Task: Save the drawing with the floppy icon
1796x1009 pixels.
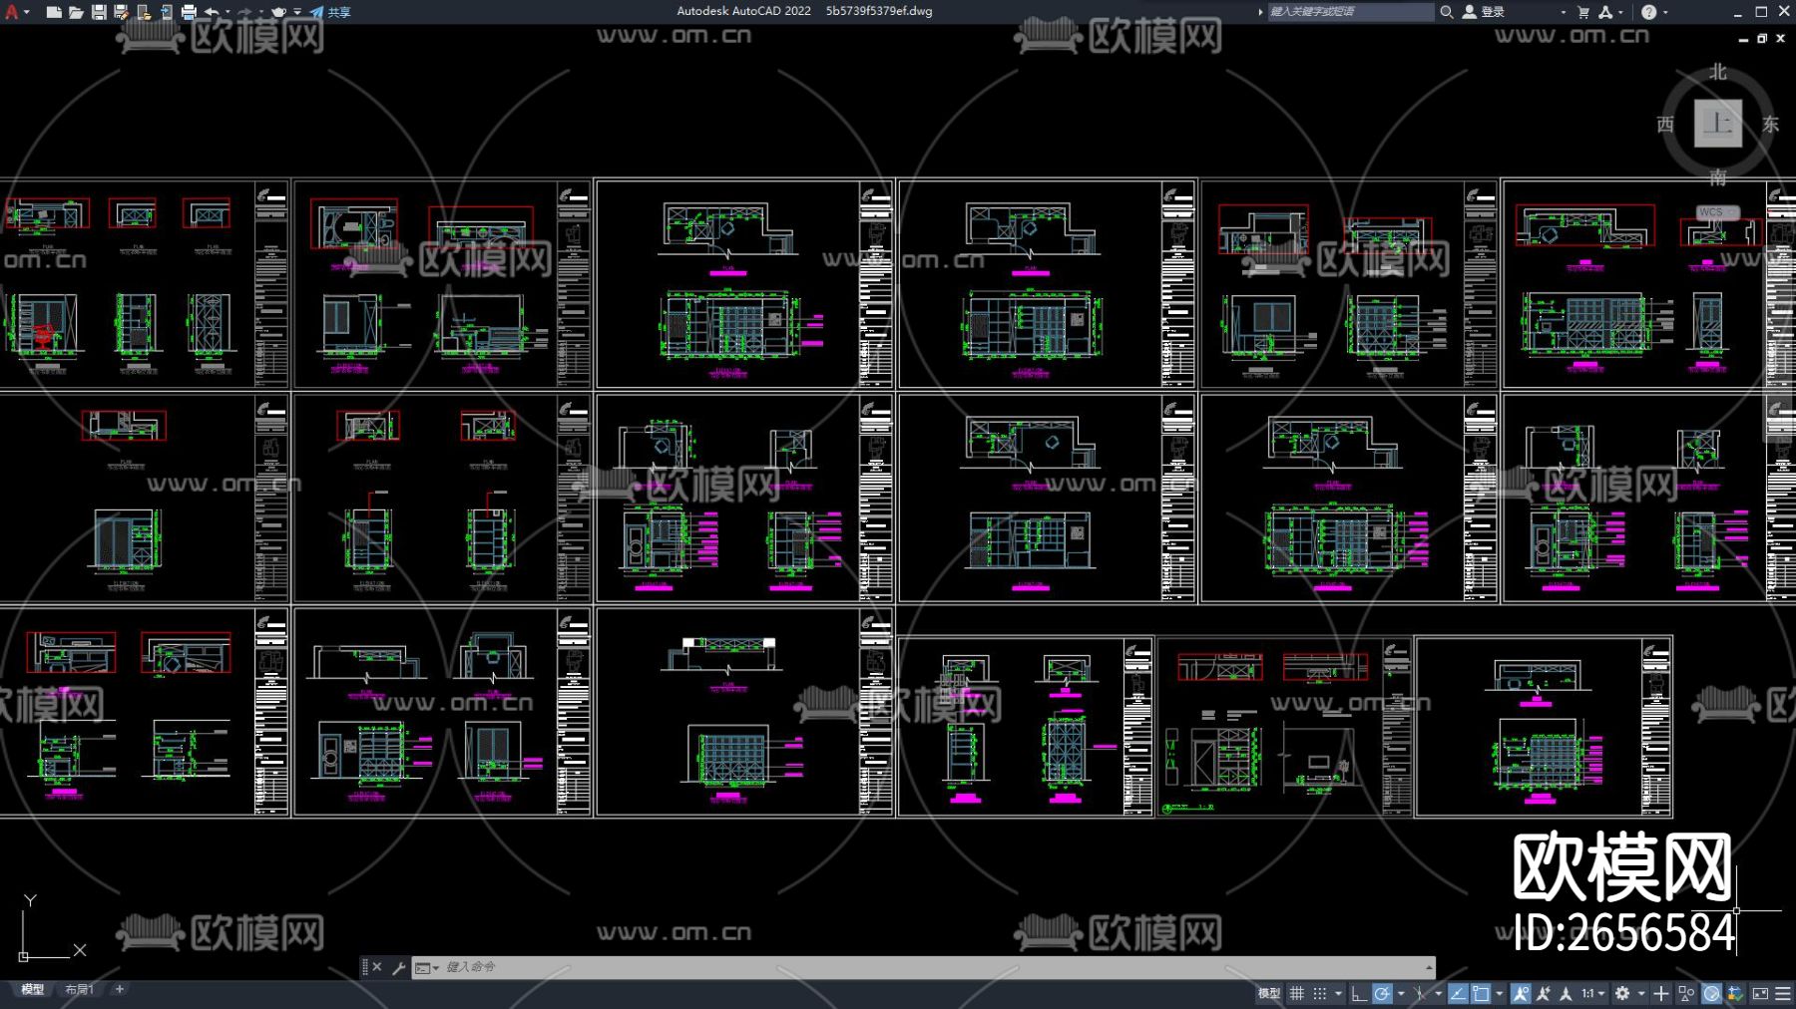Action: click(99, 12)
